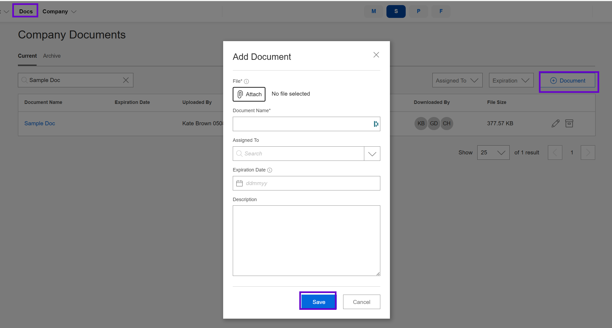Screen dimensions: 612x328
Task: Switch to the Archive tab
Action: [x=52, y=56]
